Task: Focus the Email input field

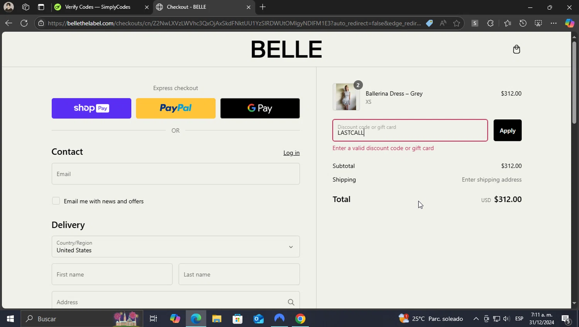Action: tap(176, 174)
